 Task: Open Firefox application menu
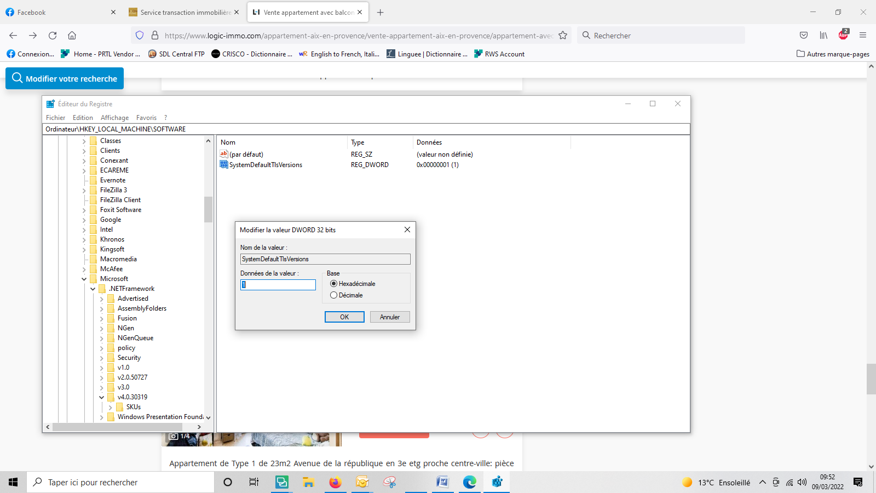click(863, 36)
